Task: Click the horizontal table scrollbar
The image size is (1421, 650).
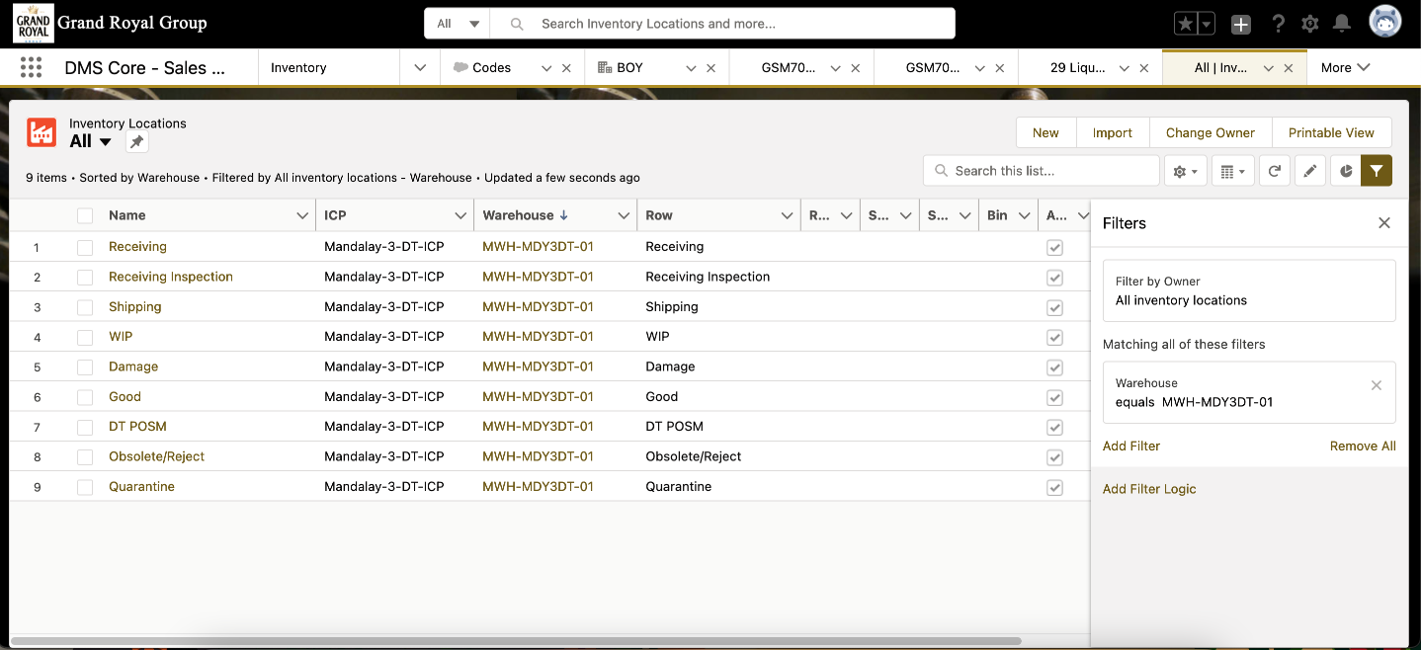Action: 514,641
